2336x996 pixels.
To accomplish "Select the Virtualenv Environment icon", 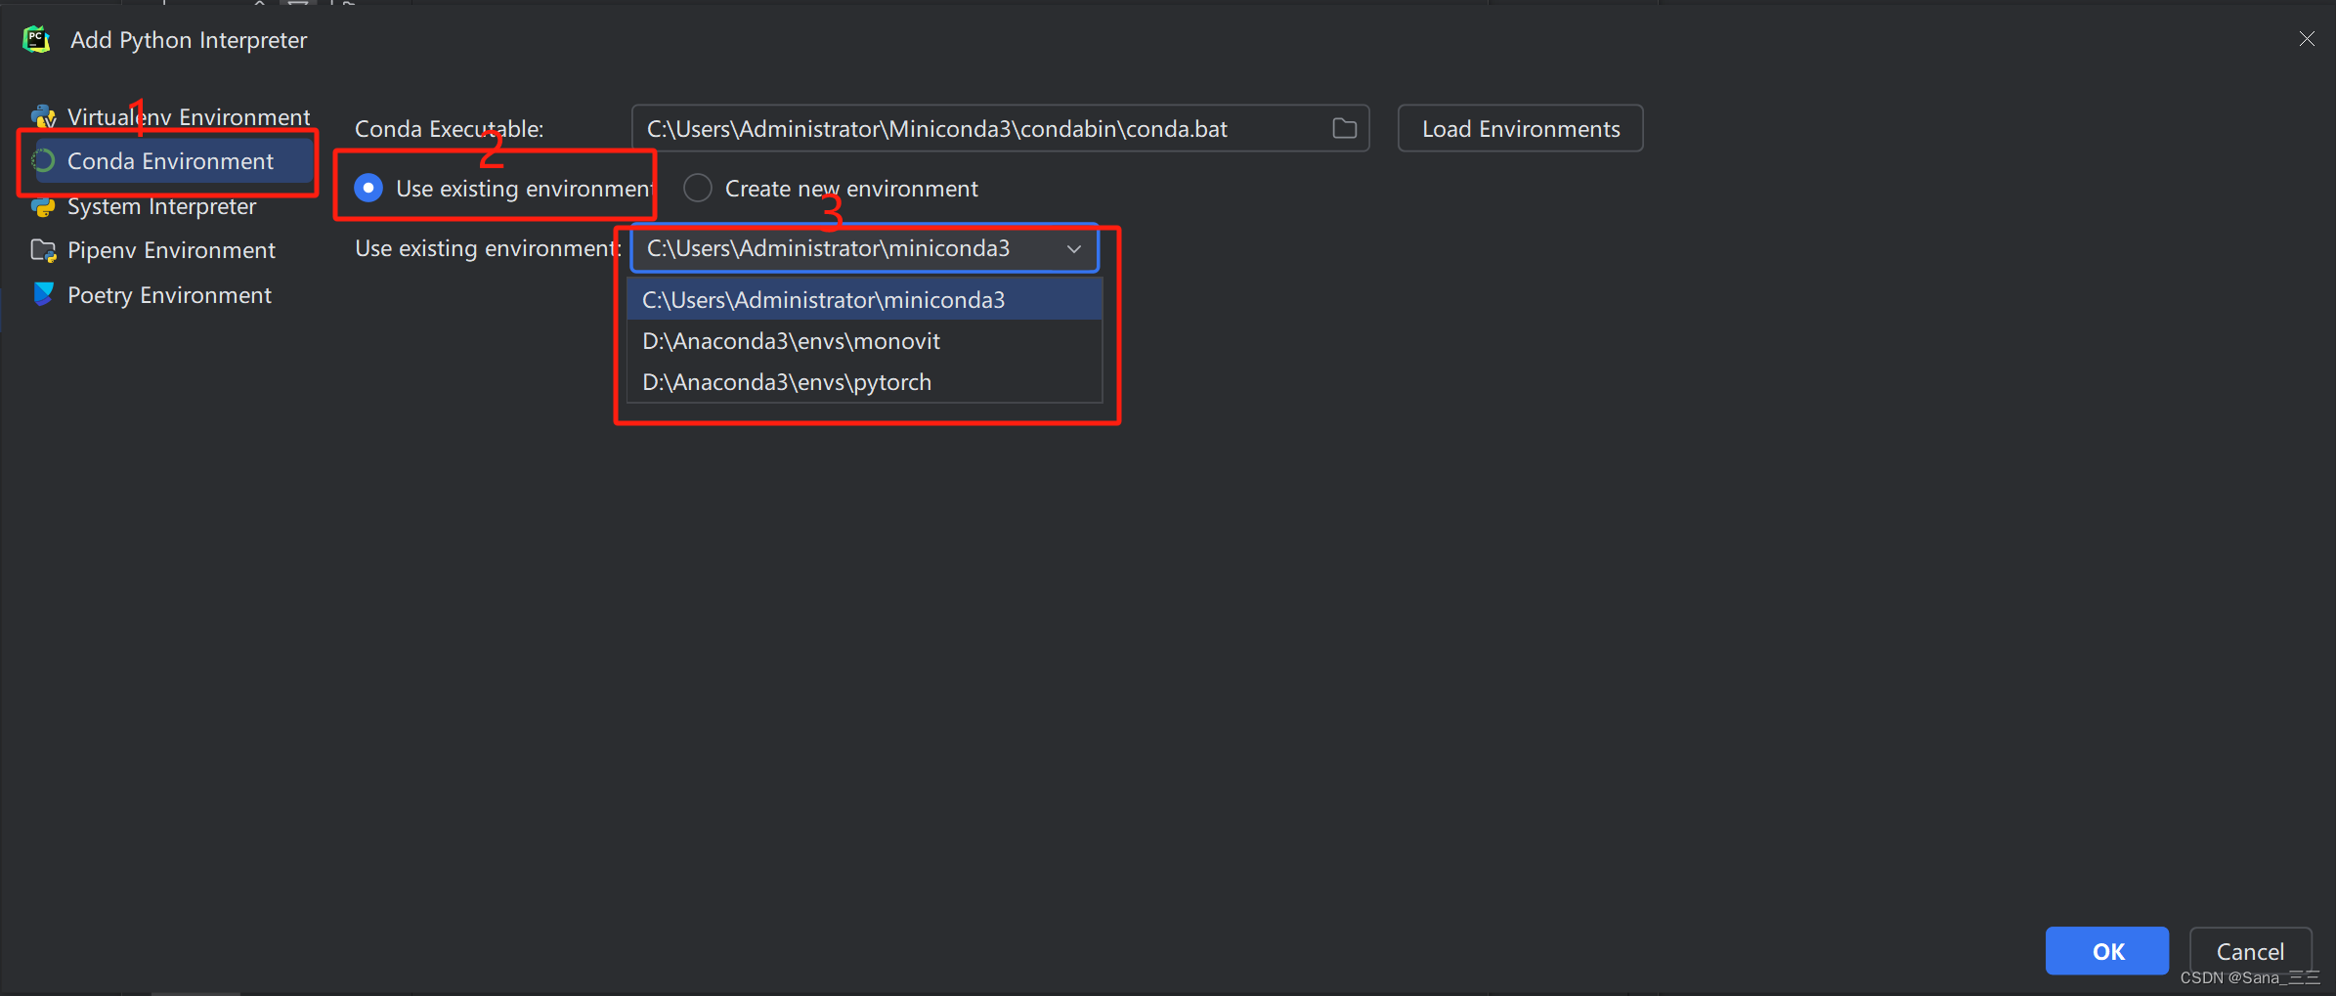I will pyautogui.click(x=43, y=115).
